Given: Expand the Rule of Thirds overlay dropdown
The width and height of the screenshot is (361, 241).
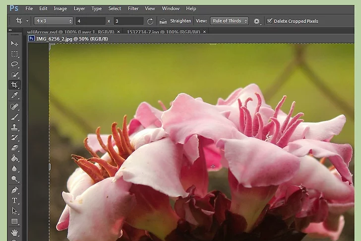Looking at the screenshot, I should tap(229, 21).
